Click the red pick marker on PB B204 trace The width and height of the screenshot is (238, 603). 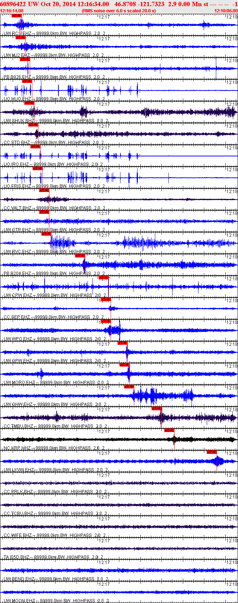coord(80,256)
